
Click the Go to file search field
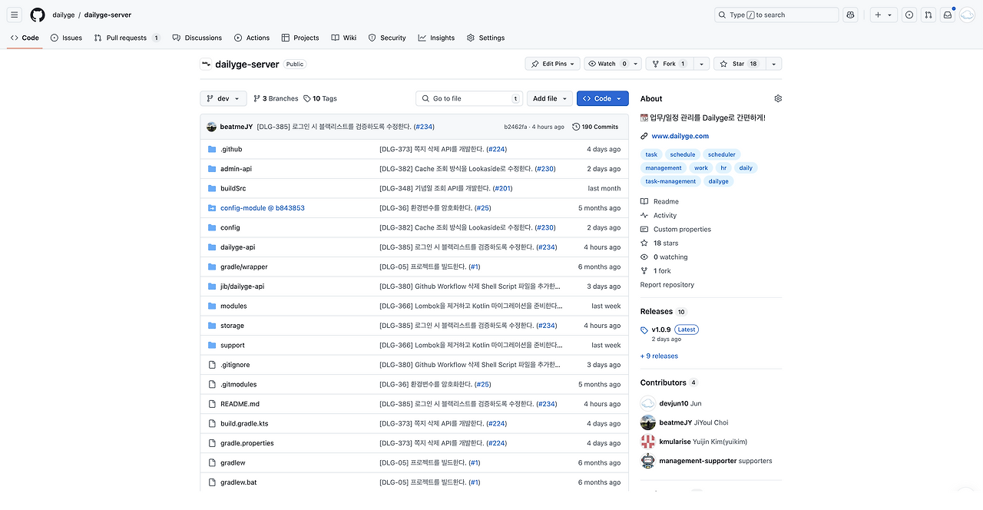click(x=469, y=98)
